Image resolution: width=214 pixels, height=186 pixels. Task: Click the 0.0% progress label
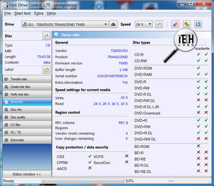130,181
